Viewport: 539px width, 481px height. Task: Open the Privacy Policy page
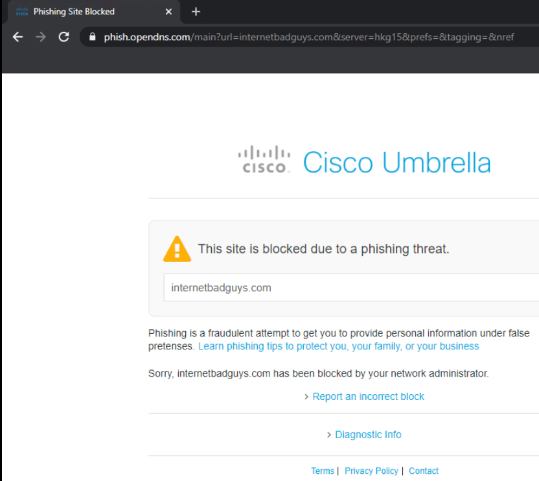point(371,471)
